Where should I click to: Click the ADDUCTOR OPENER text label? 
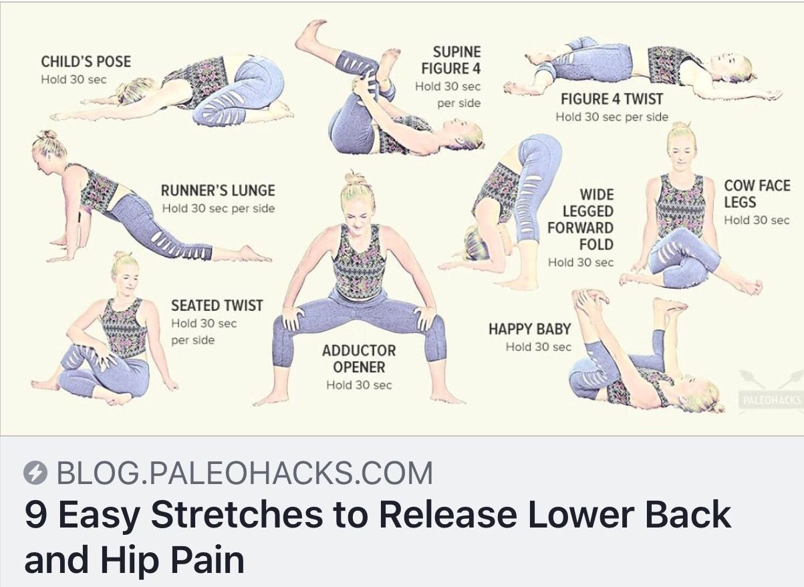tap(359, 358)
